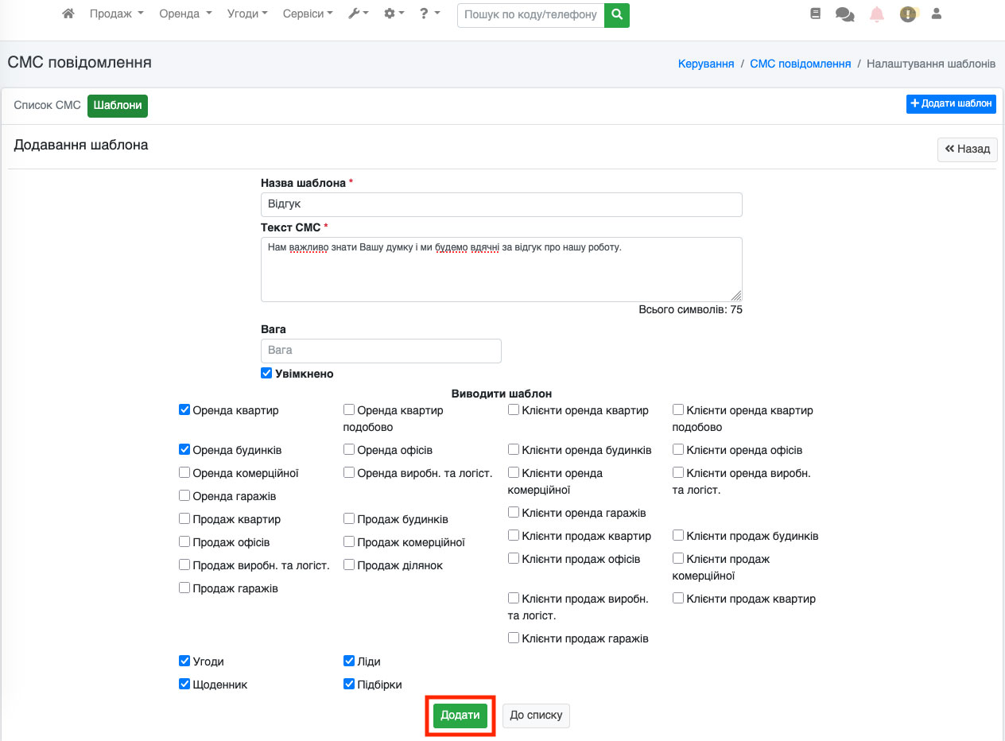
Task: Expand the Оренда dropdown menu
Action: coord(185,14)
